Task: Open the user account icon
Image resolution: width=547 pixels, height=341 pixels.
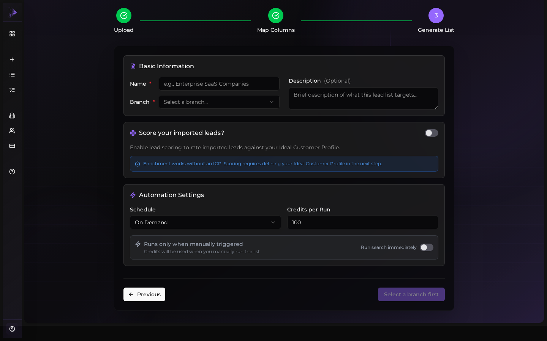Action: 12,329
